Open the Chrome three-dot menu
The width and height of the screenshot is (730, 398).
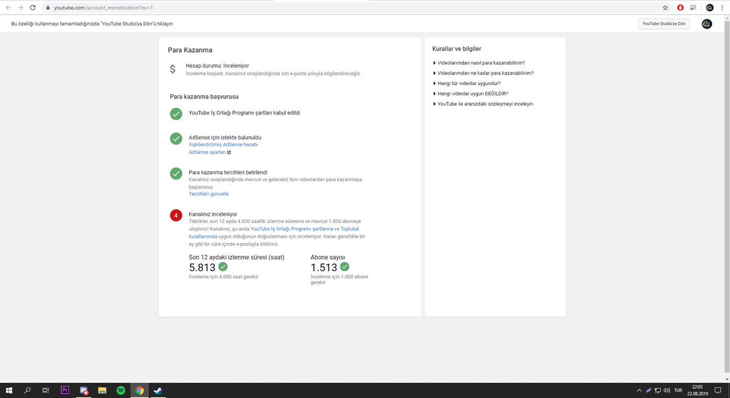(723, 8)
